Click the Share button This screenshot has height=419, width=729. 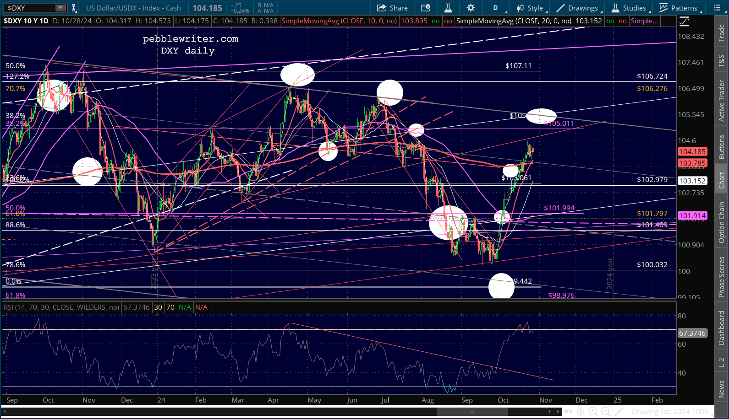(392, 8)
